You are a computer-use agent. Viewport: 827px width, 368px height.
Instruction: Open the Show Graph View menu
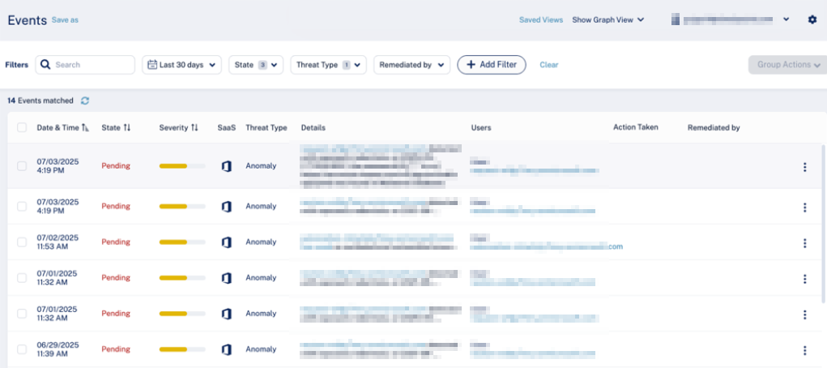coord(607,19)
